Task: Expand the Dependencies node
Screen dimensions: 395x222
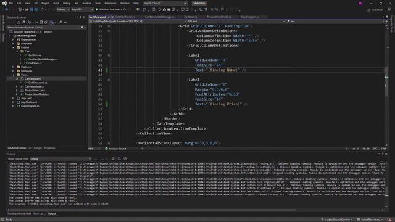Action: coord(13,39)
